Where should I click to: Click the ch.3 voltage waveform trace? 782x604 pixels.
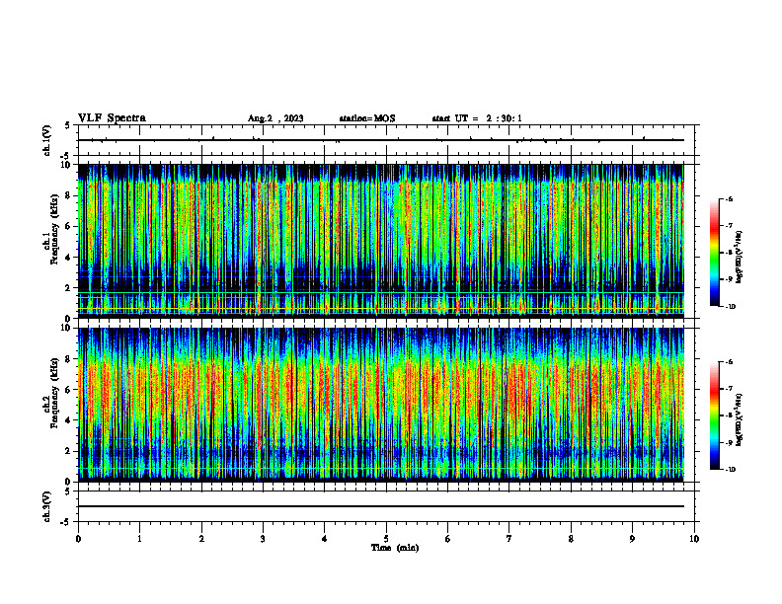pos(381,506)
